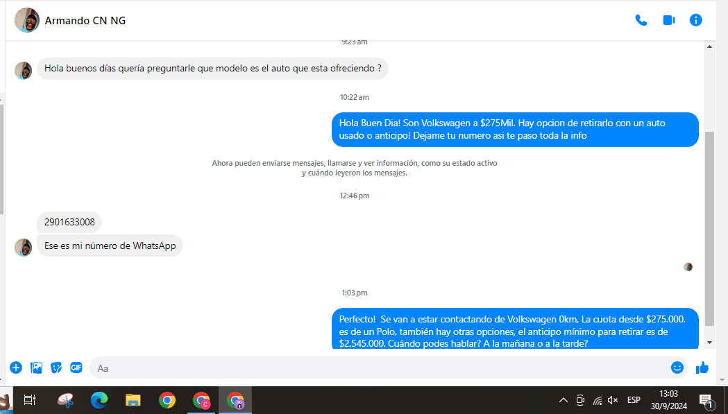Click the seen-by avatar indicator
The width and height of the screenshot is (728, 414).
pos(688,267)
